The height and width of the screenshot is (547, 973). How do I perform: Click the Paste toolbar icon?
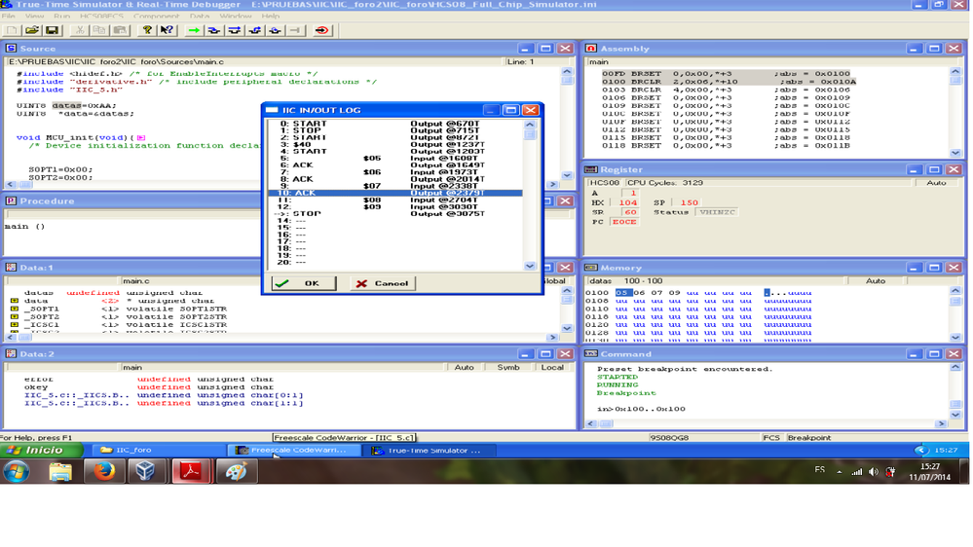click(x=120, y=30)
